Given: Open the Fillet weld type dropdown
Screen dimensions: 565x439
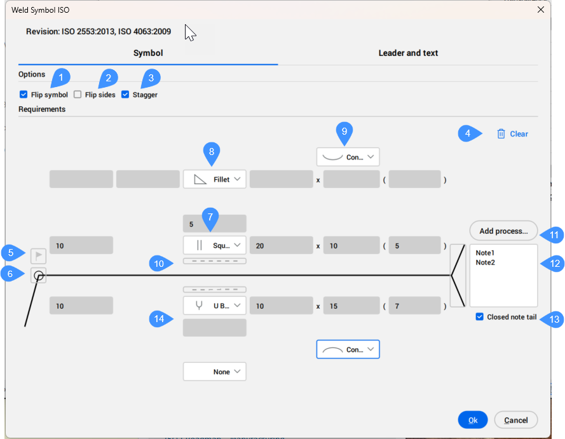Looking at the screenshot, I should (214, 180).
